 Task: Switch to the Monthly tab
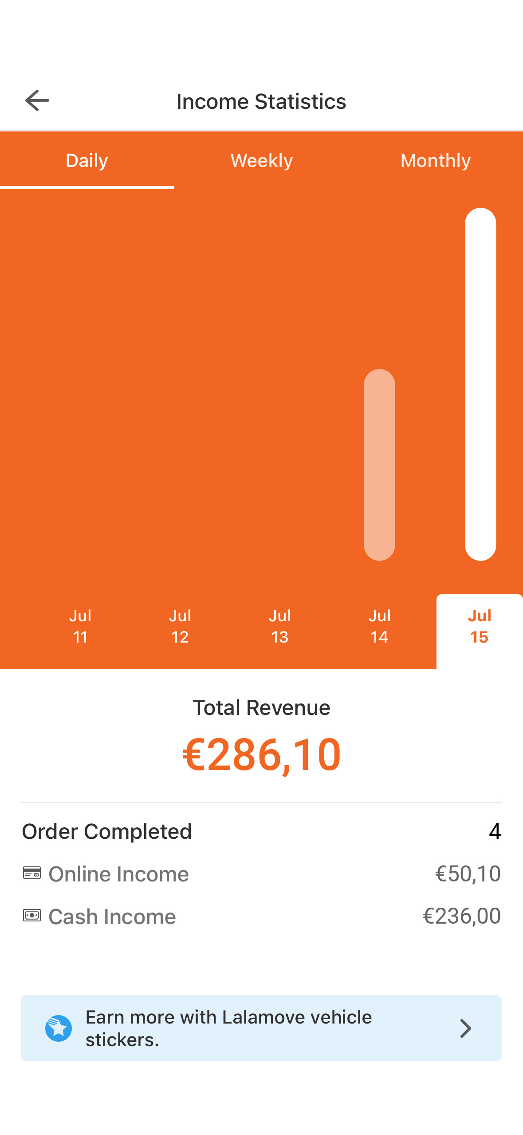[x=436, y=160]
